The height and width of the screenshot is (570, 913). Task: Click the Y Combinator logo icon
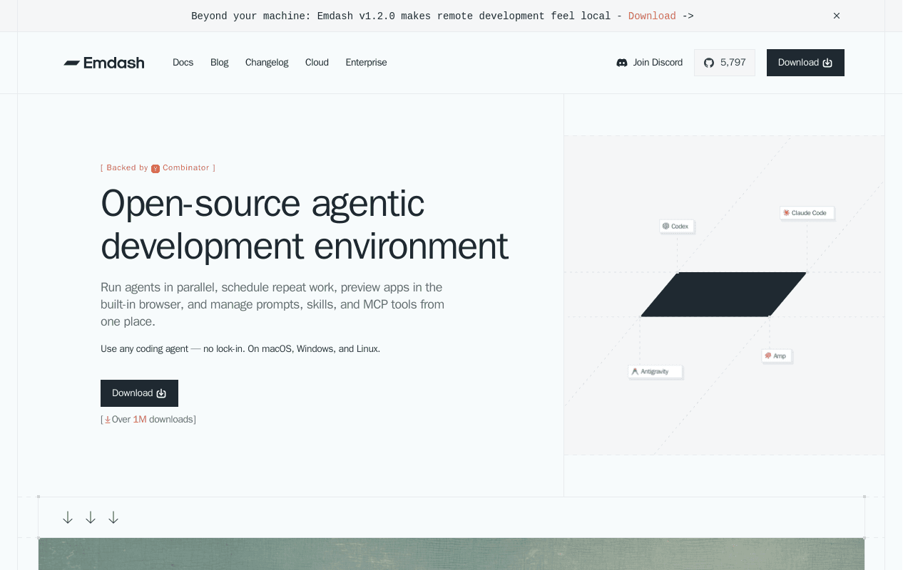pos(155,168)
